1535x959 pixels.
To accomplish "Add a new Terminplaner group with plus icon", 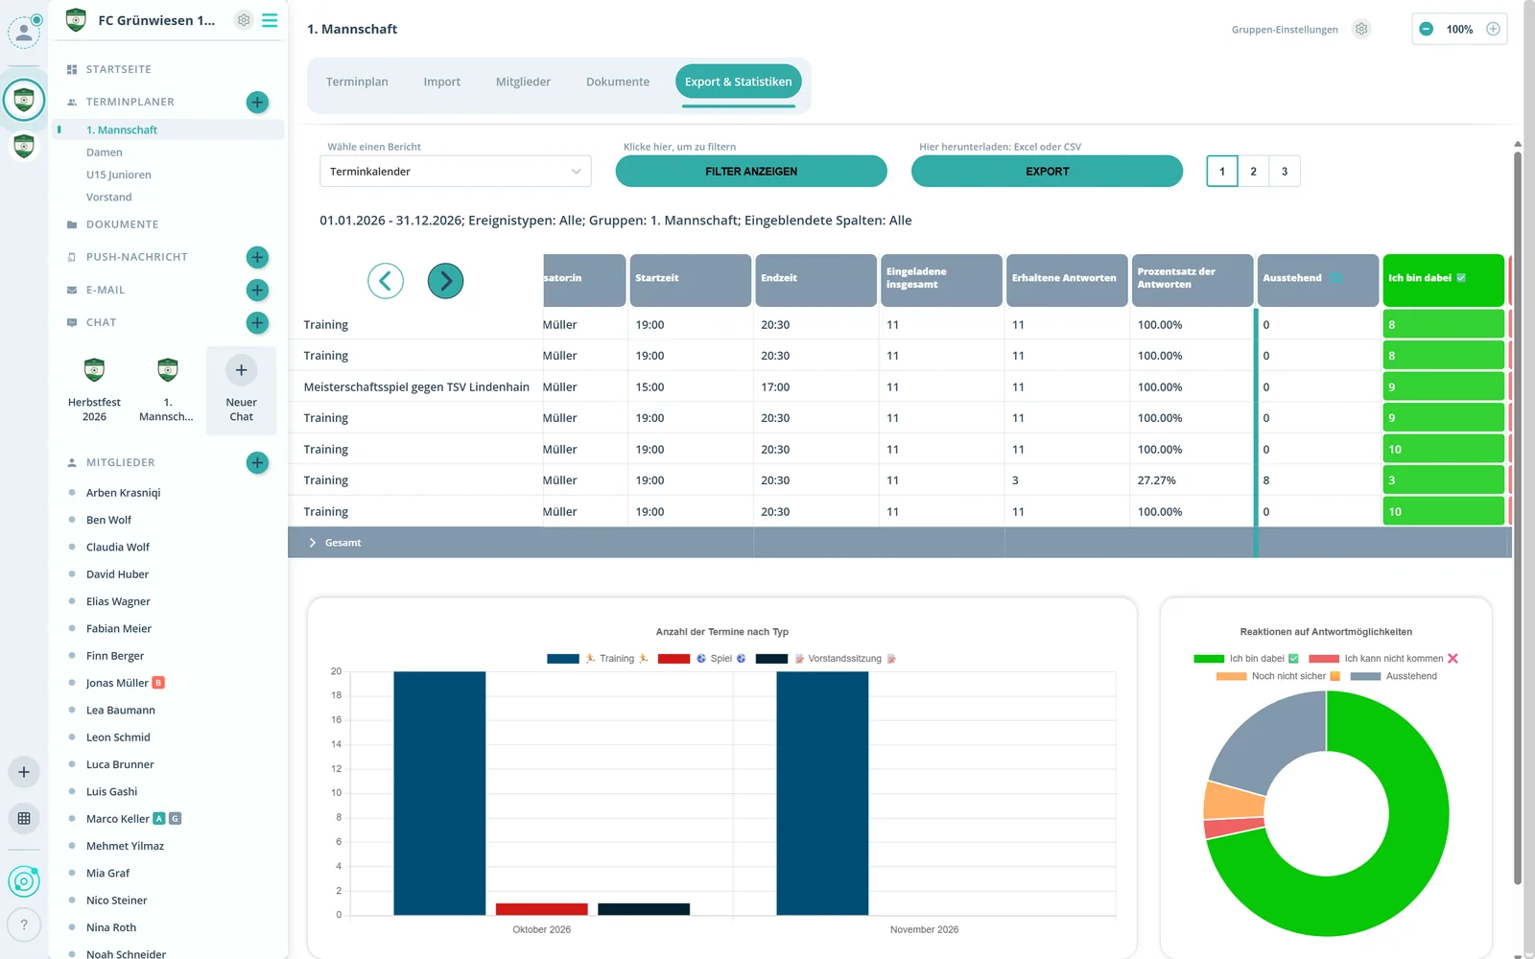I will coord(257,102).
